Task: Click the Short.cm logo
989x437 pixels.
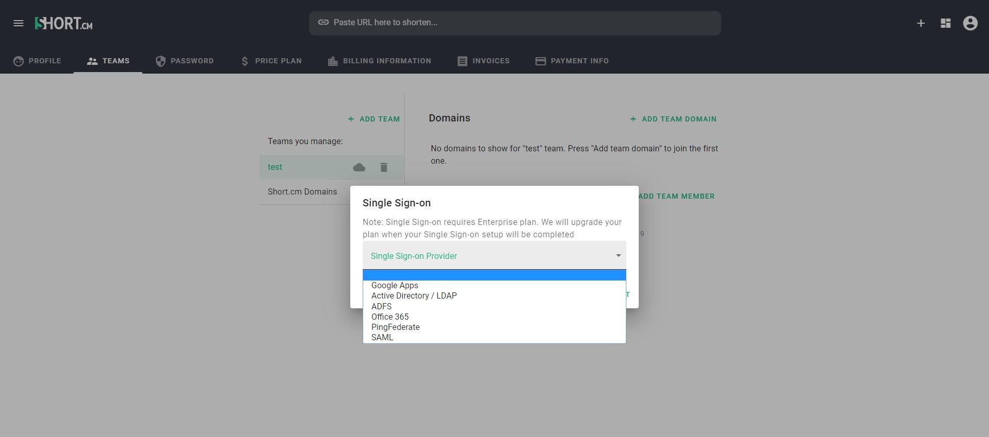Action: (64, 23)
